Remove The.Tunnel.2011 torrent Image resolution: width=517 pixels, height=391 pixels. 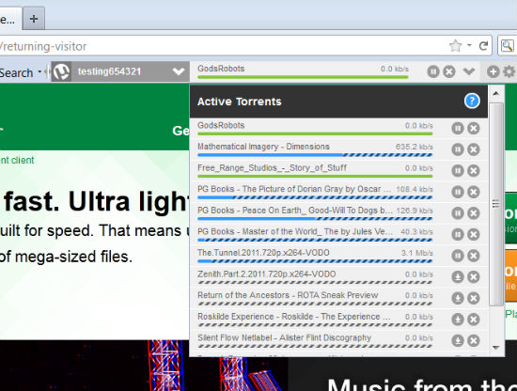point(474,256)
